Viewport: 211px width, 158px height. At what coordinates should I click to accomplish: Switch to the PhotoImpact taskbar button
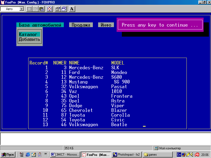127,155
